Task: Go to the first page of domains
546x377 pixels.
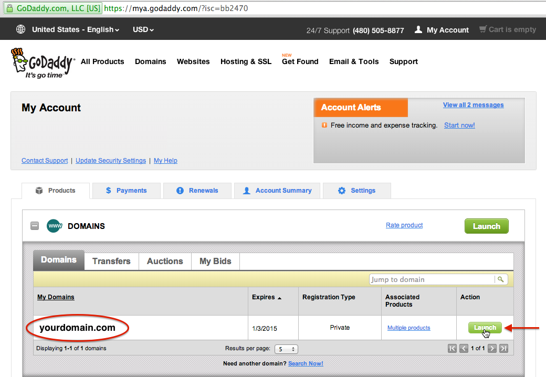Action: click(452, 348)
